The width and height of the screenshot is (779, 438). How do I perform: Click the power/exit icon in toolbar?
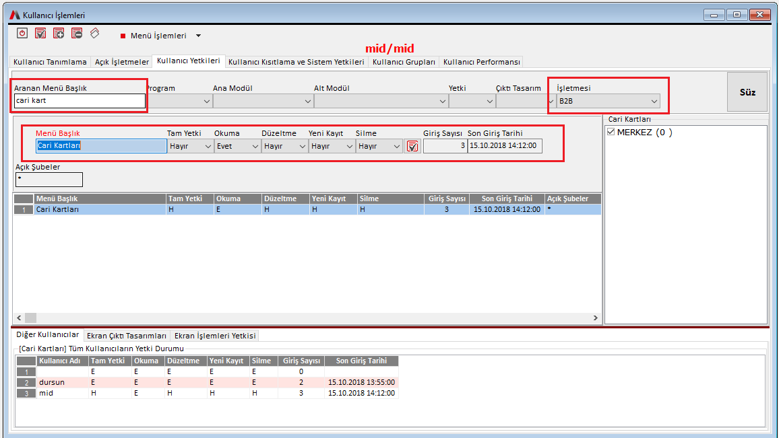tap(22, 33)
